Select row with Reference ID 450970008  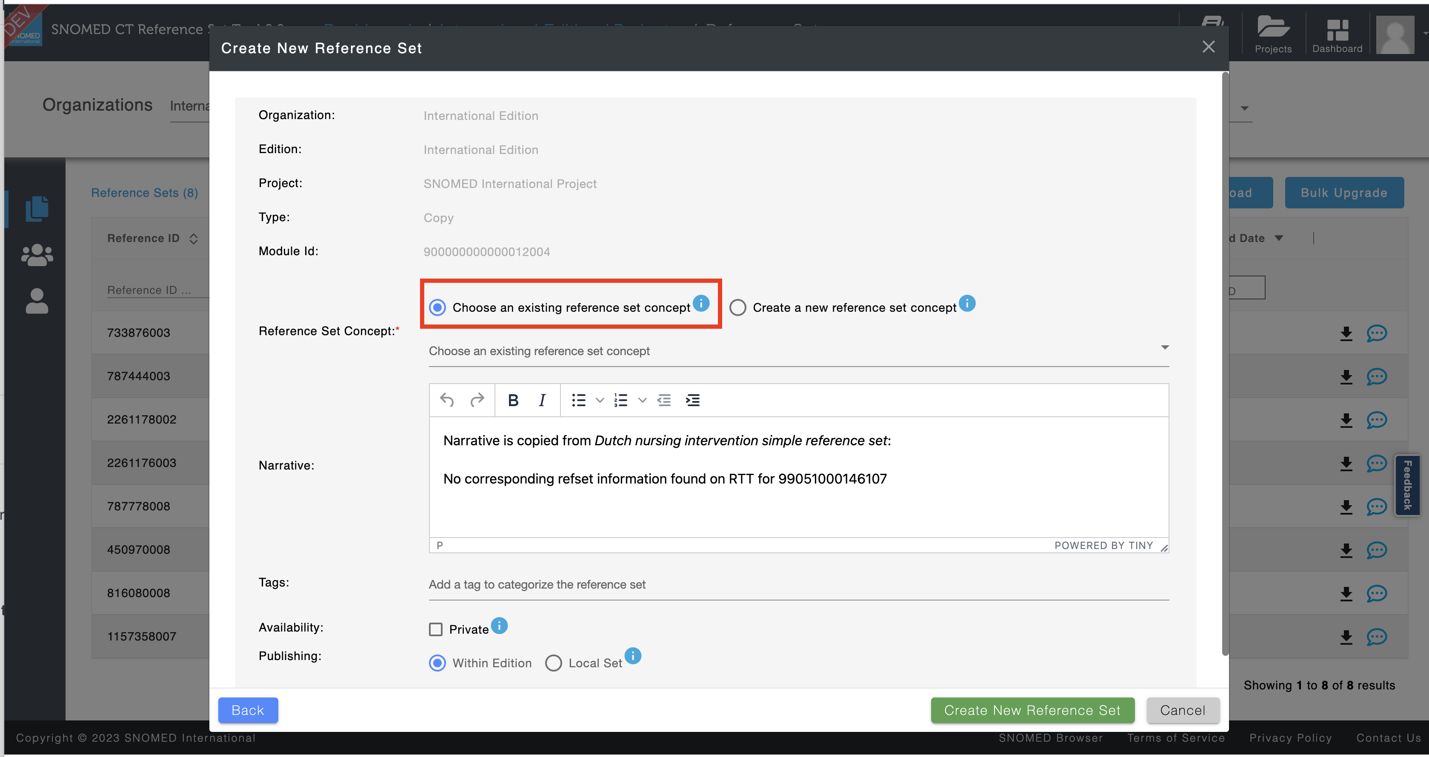(139, 549)
